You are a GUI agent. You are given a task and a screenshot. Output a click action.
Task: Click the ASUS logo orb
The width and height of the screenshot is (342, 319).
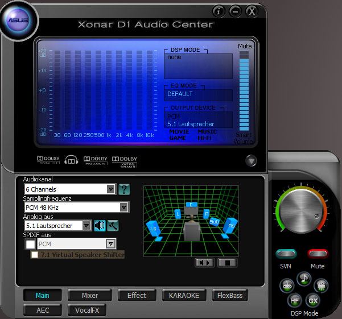(x=18, y=20)
